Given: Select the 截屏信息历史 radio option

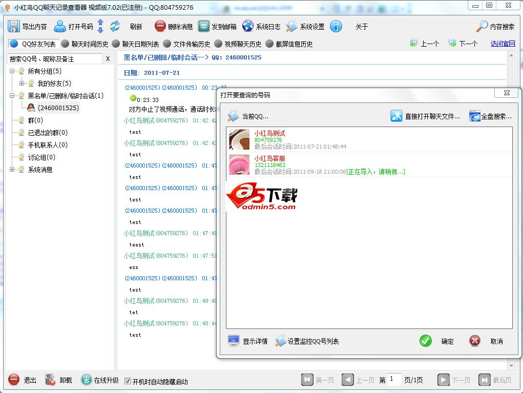Looking at the screenshot, I should (x=269, y=44).
